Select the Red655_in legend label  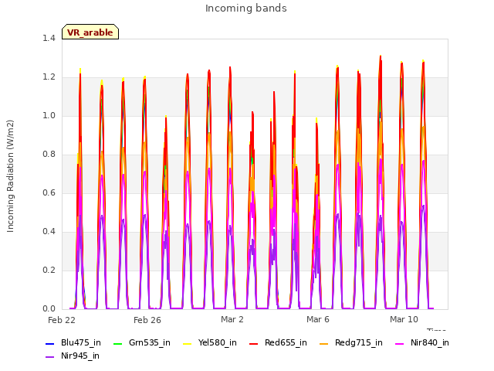click(x=286, y=342)
